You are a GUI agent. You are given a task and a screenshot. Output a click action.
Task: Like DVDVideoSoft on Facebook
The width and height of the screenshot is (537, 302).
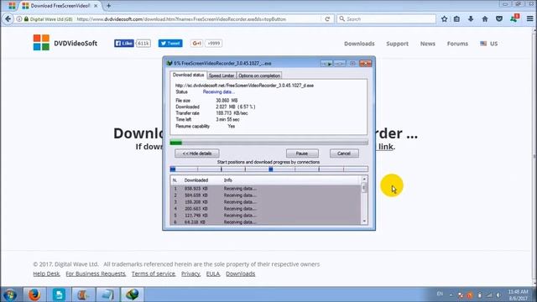tap(124, 43)
